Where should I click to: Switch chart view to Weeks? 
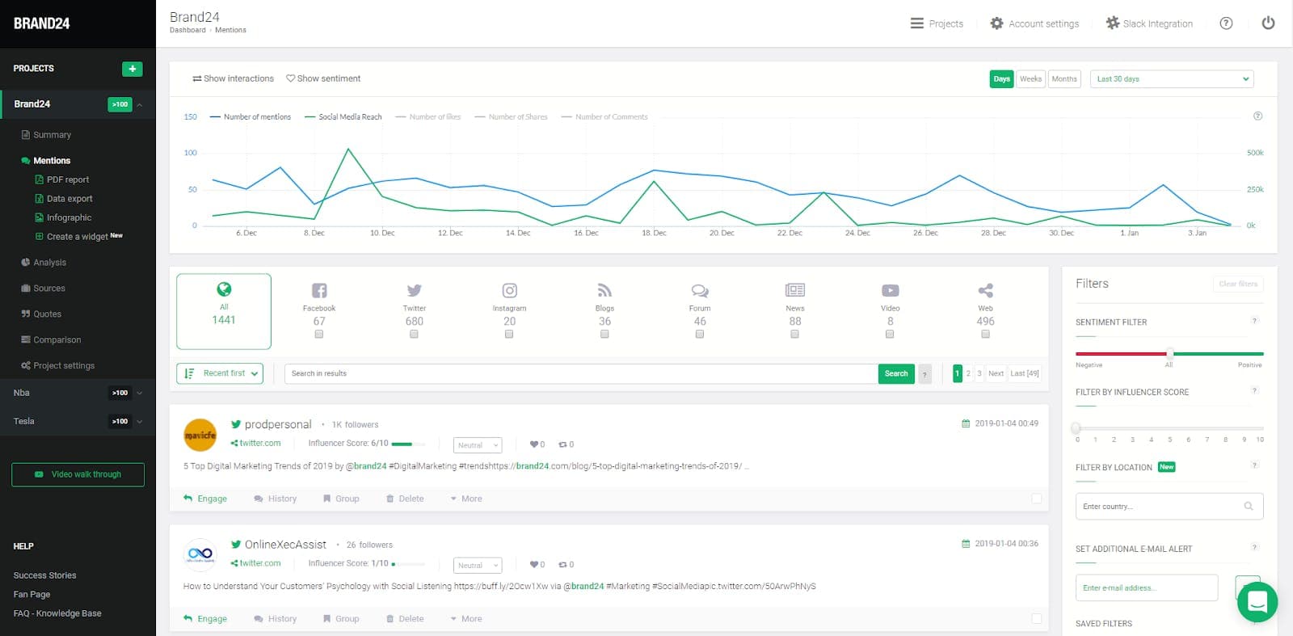click(1030, 79)
